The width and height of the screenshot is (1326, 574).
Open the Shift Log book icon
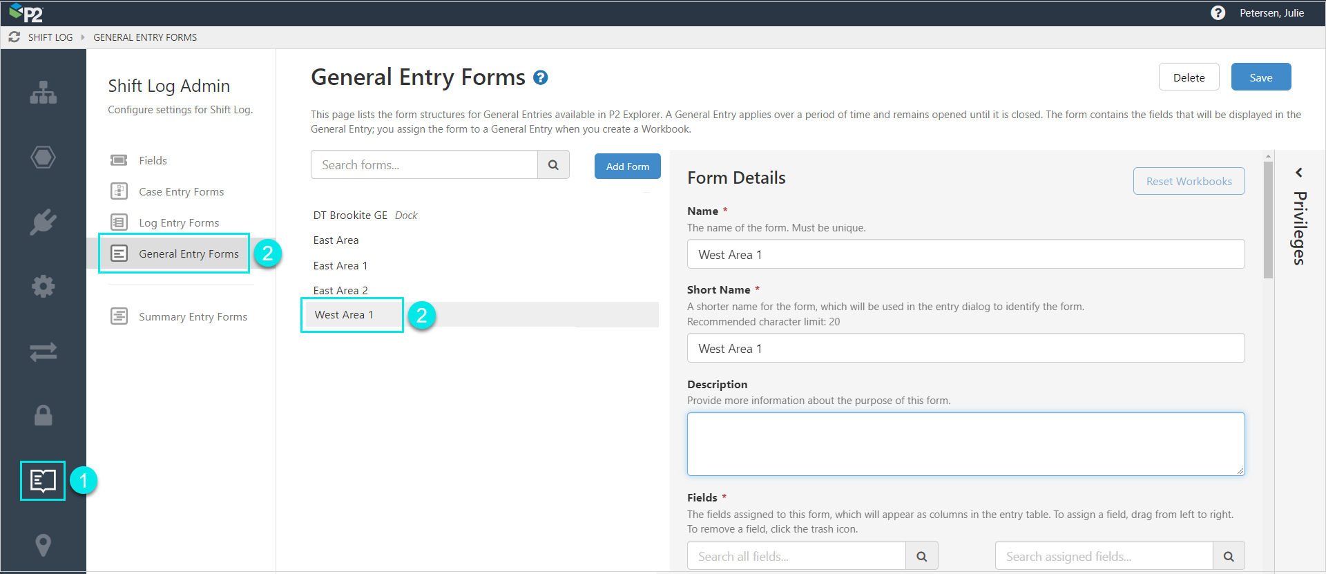[x=43, y=481]
